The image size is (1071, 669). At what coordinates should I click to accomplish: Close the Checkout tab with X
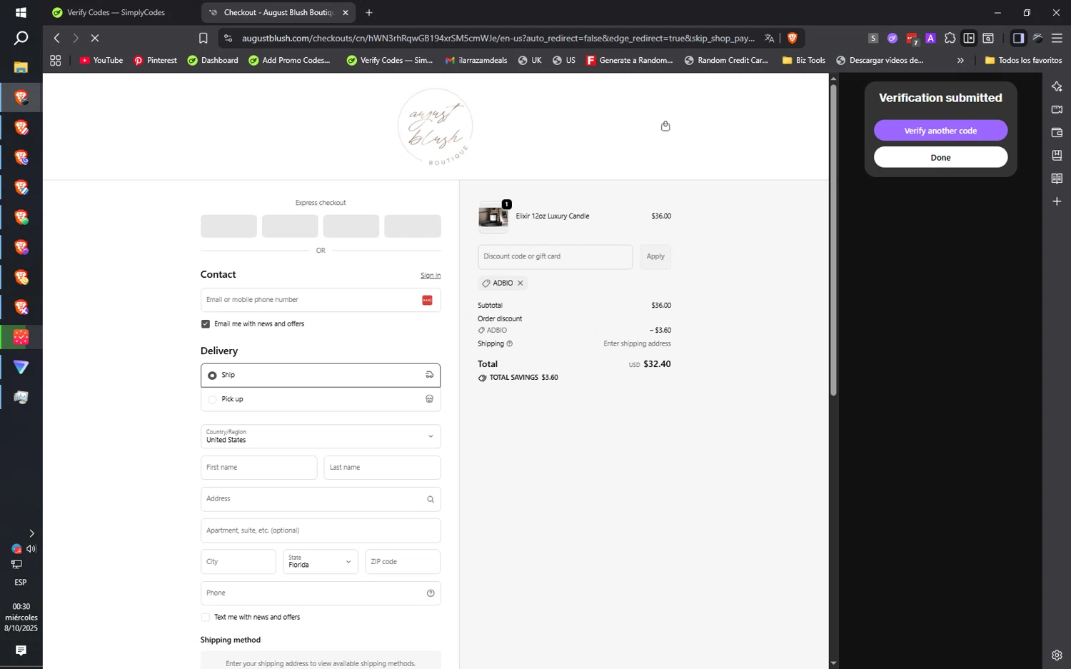[346, 13]
